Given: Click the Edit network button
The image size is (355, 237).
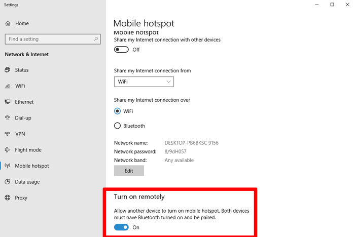Looking at the screenshot, I should click(x=129, y=171).
